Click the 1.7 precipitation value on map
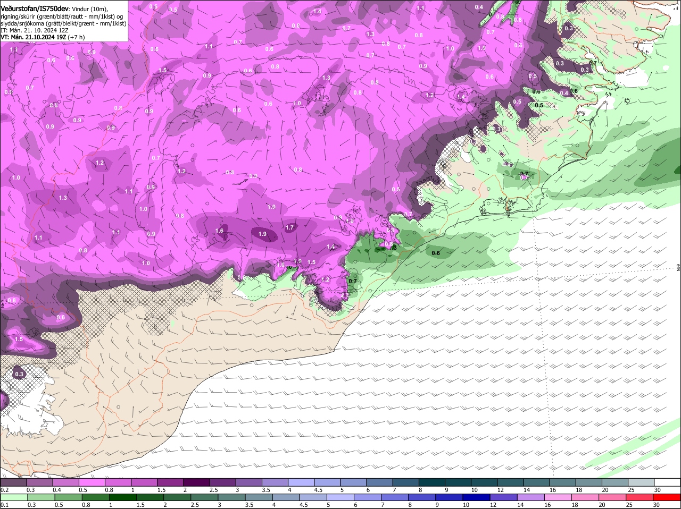The width and height of the screenshot is (681, 509). coord(289,227)
